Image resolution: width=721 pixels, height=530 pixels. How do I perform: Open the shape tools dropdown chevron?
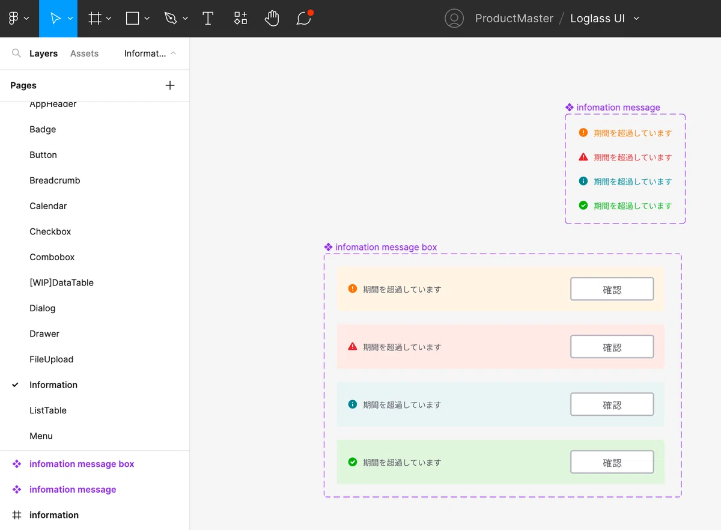tap(147, 19)
